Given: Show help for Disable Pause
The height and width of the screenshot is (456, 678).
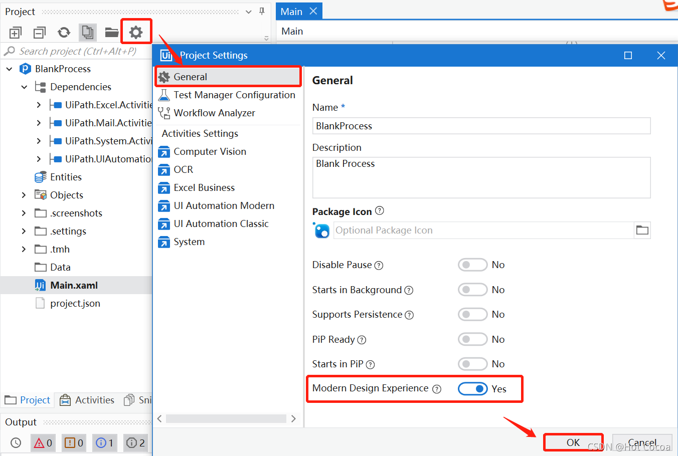Looking at the screenshot, I should coord(379,266).
